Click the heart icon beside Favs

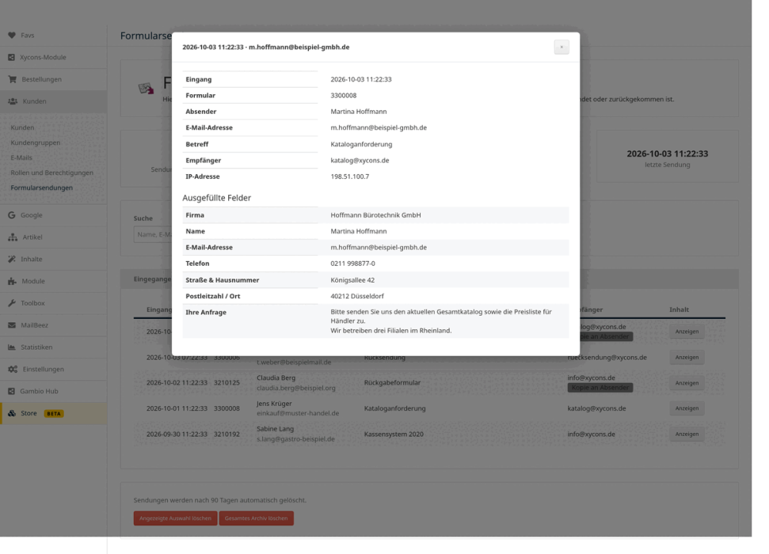coord(12,36)
